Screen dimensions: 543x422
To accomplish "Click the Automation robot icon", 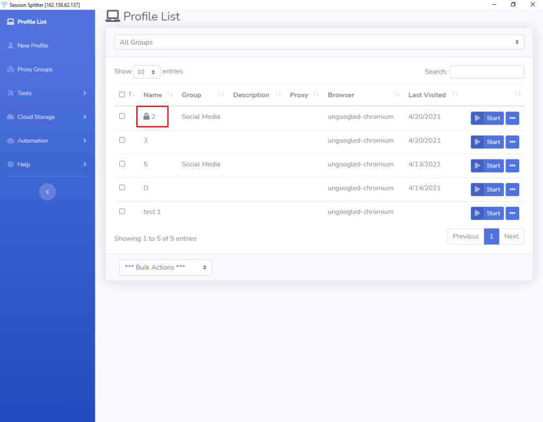I will pos(11,140).
